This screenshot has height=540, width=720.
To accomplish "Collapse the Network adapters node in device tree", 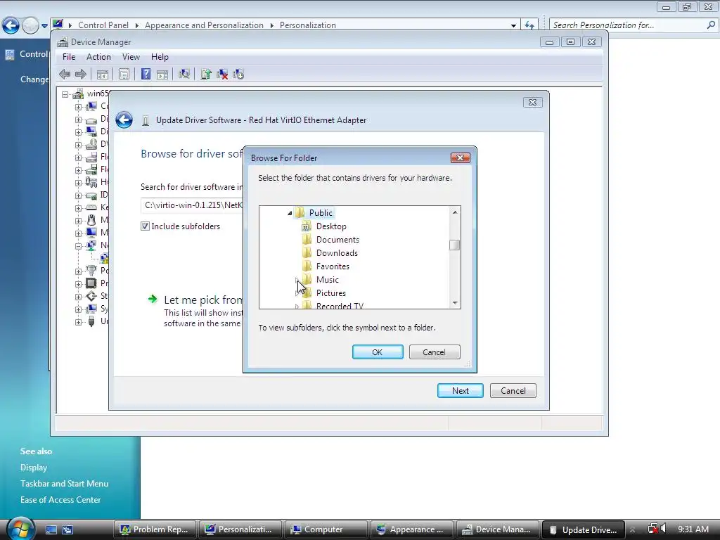I will click(78, 246).
